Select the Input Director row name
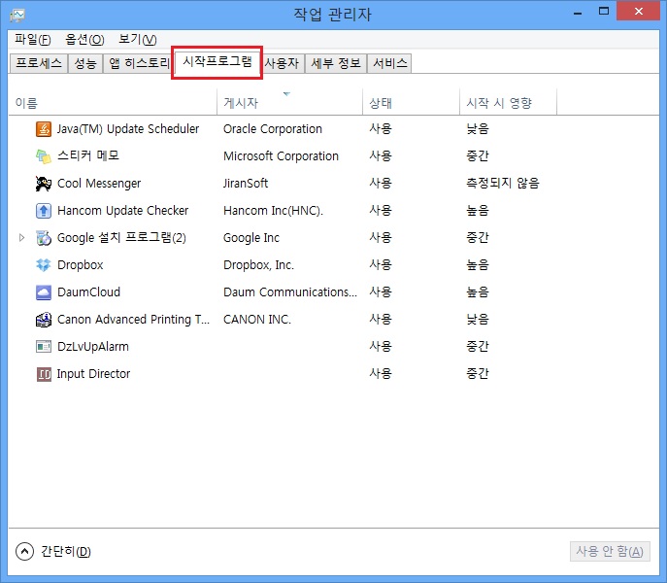The image size is (667, 583). 93,374
